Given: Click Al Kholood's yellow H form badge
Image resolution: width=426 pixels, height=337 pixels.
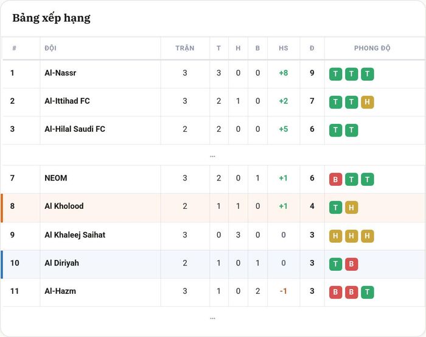Looking at the screenshot, I should click(351, 208).
